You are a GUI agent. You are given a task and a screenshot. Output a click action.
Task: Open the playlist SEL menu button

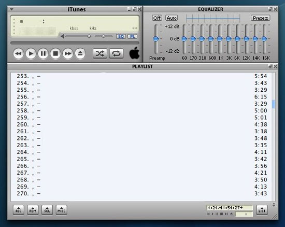(x=47, y=210)
